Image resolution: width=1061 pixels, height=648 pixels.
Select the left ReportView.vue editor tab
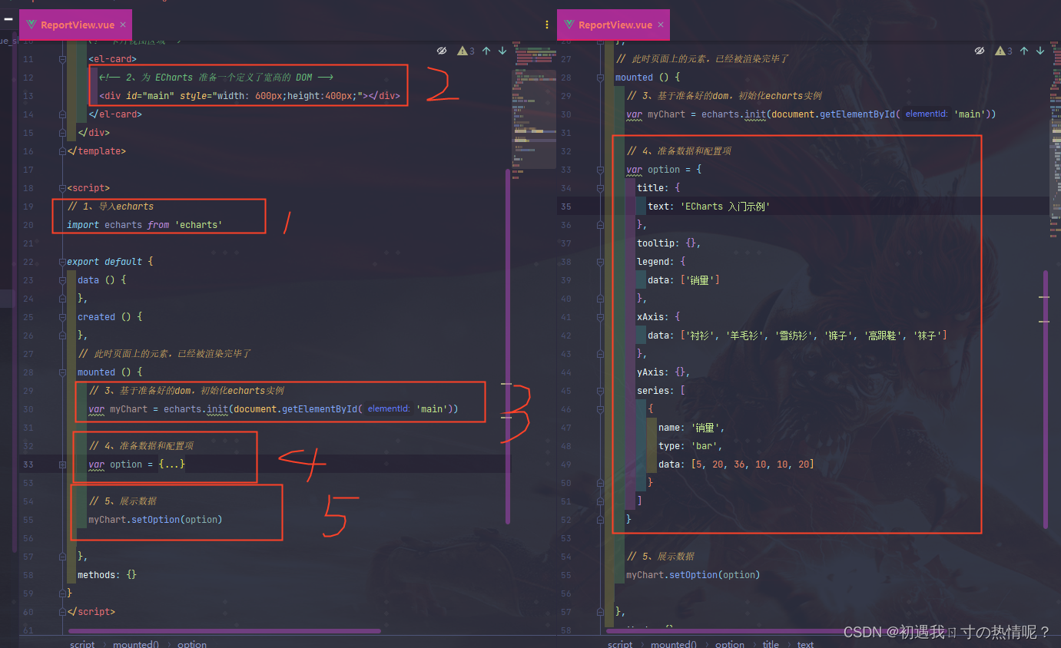point(76,25)
